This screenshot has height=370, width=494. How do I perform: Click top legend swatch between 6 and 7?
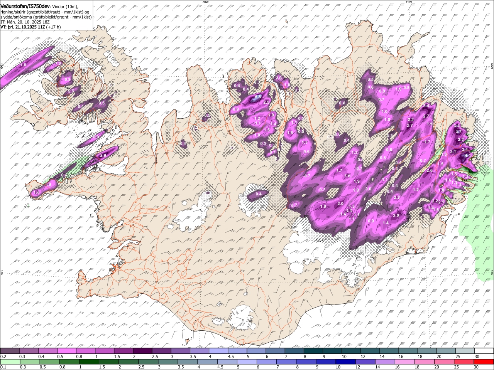pyautogui.click(x=275, y=351)
